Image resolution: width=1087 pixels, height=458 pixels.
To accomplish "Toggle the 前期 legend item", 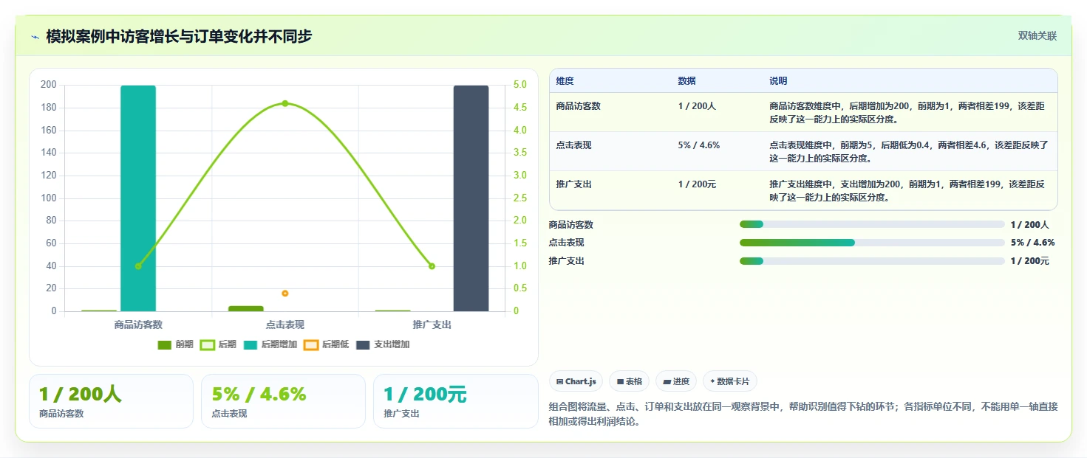I will click(x=175, y=344).
